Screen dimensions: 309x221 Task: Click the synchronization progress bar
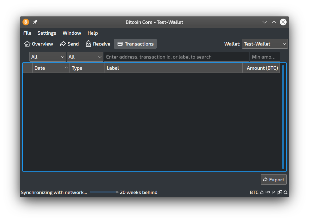click(x=104, y=192)
